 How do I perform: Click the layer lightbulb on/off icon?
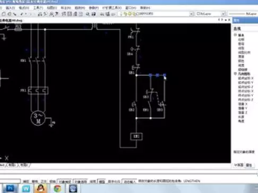pos(125,14)
